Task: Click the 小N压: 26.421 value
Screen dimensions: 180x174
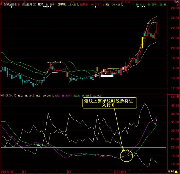Action: (x=111, y=4)
